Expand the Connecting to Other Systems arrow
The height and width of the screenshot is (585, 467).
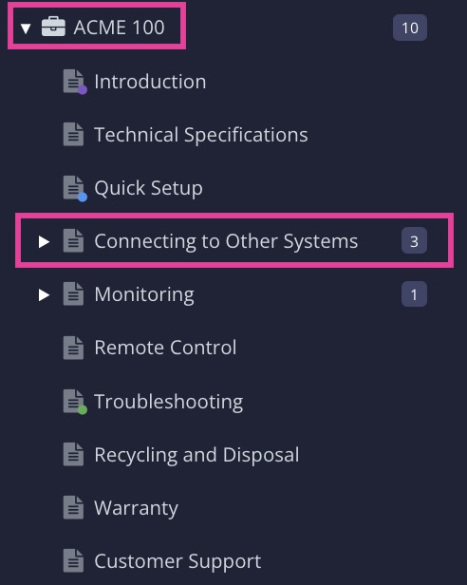point(44,241)
